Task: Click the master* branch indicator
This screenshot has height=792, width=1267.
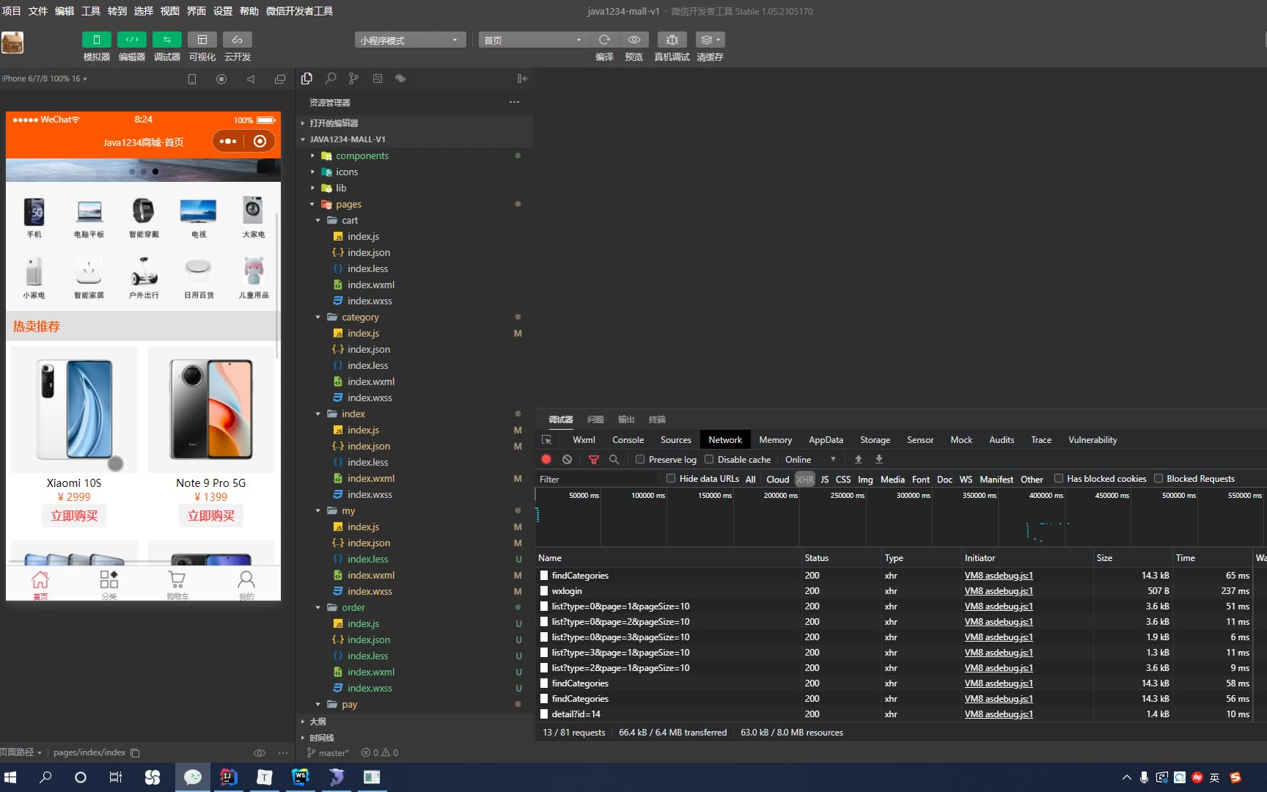Action: click(x=328, y=752)
